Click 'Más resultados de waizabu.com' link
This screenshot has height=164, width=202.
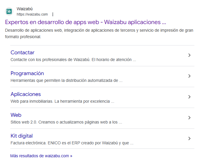(41, 156)
